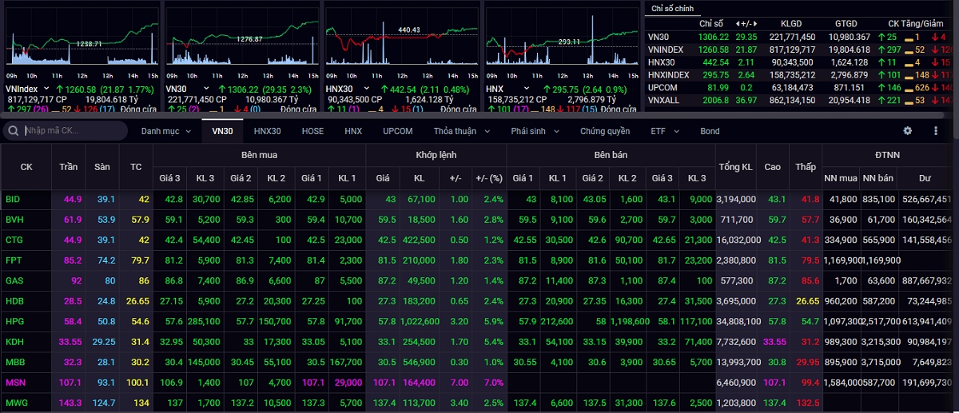Click right arrow beside +/- in index panel
959x413 pixels.
click(755, 24)
